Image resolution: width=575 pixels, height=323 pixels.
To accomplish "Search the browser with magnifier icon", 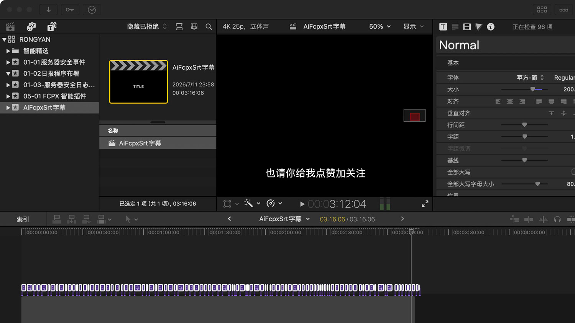I will click(x=209, y=27).
